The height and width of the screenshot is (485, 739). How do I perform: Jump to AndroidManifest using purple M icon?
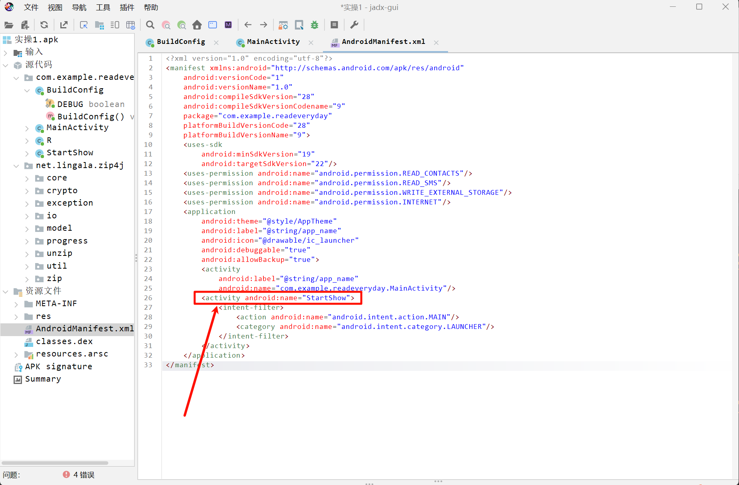(x=228, y=25)
